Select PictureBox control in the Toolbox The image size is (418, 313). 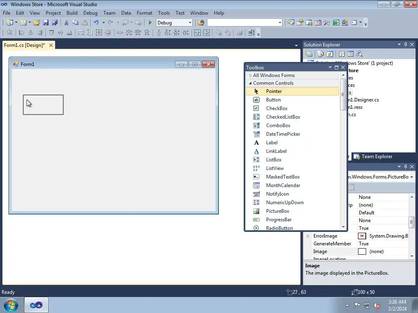[x=292, y=211]
